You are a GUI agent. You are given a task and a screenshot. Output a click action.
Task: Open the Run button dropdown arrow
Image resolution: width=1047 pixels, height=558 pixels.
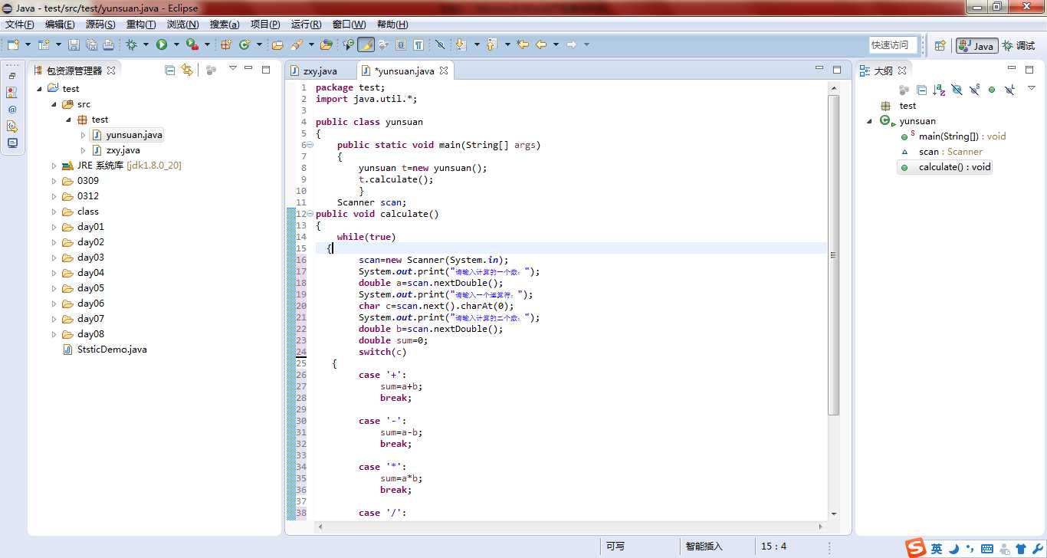(176, 44)
